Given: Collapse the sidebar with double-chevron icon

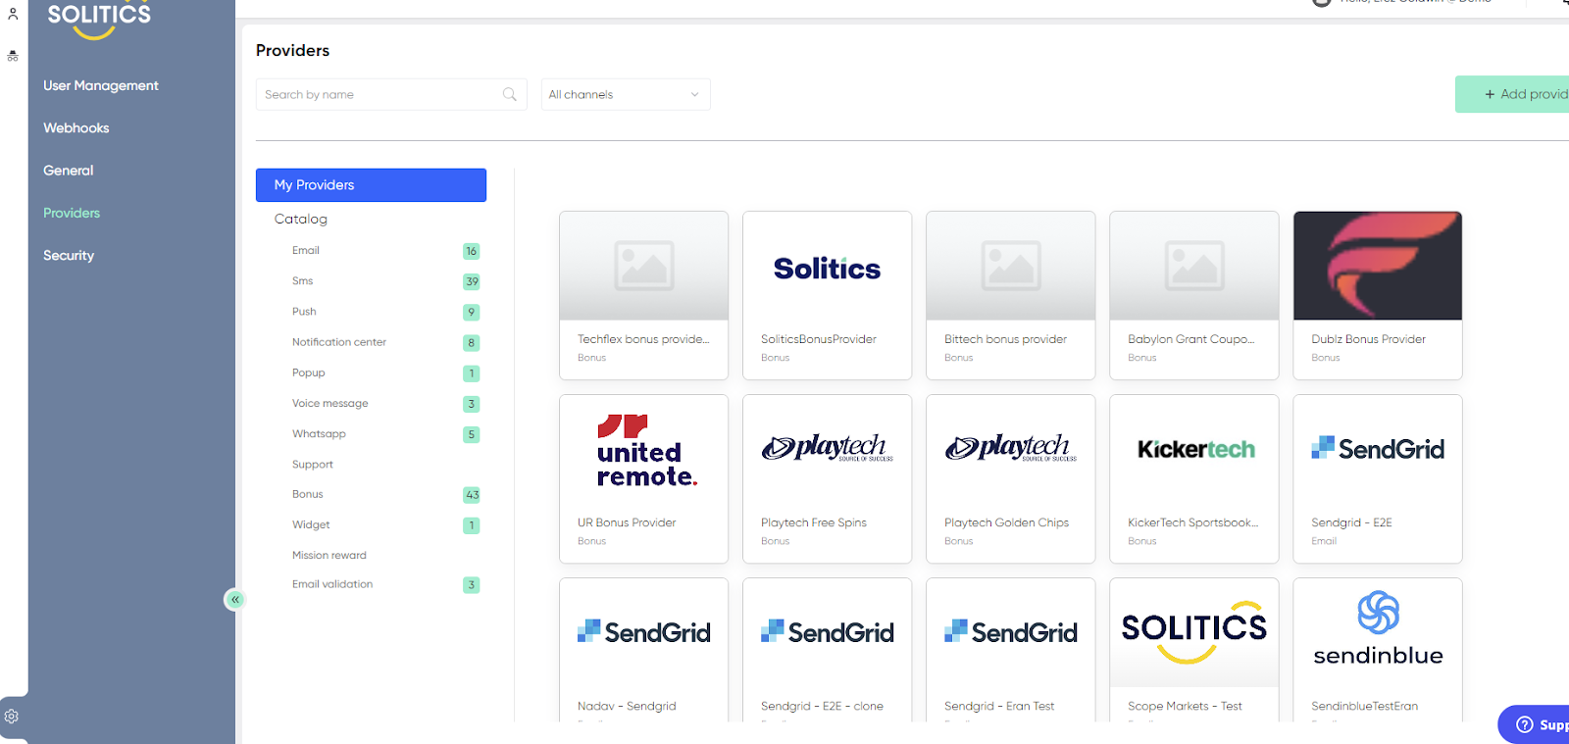Looking at the screenshot, I should click(x=234, y=599).
